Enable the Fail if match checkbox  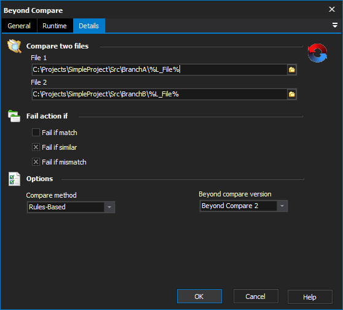(x=36, y=133)
